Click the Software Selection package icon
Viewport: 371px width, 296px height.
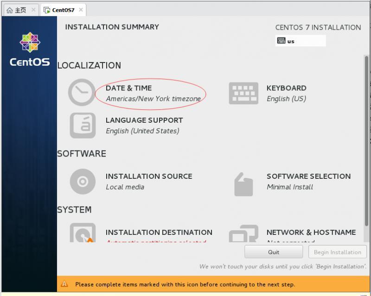tap(243, 184)
